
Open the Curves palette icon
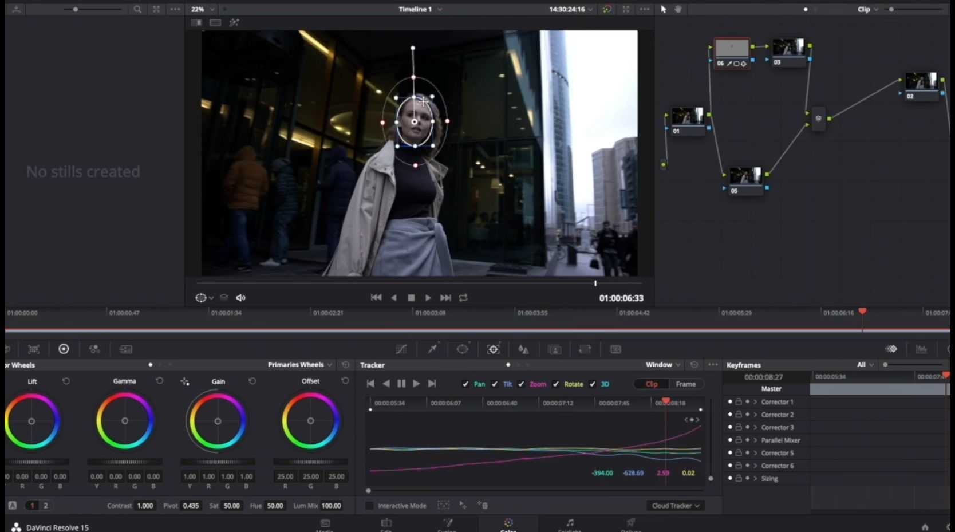pos(401,349)
